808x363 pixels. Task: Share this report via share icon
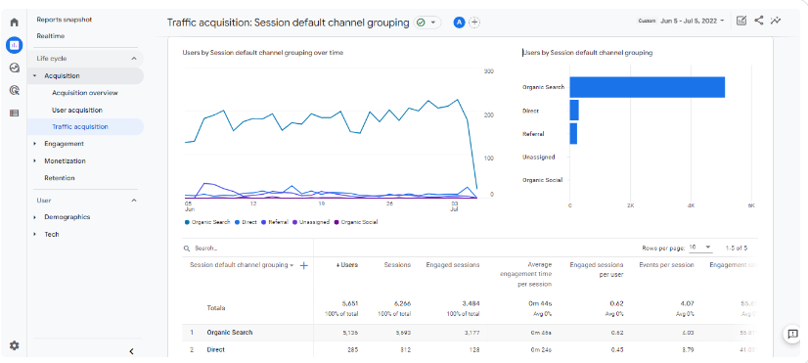click(x=758, y=21)
